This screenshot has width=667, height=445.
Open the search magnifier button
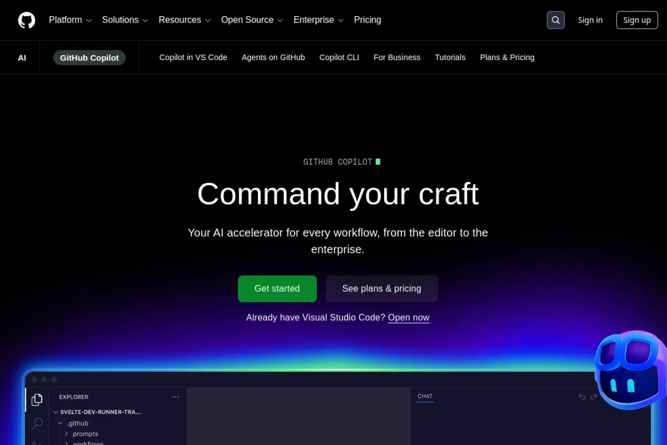click(555, 20)
